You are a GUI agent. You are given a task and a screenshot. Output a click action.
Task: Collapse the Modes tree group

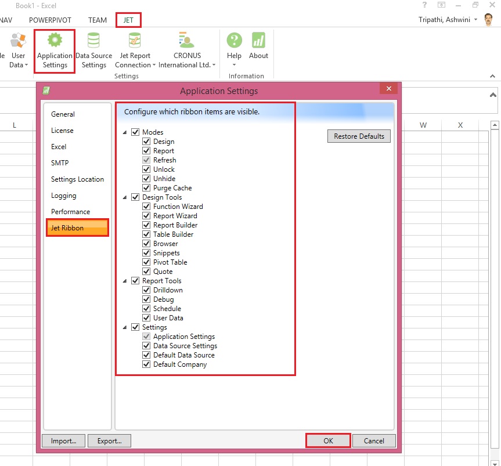pyautogui.click(x=125, y=132)
